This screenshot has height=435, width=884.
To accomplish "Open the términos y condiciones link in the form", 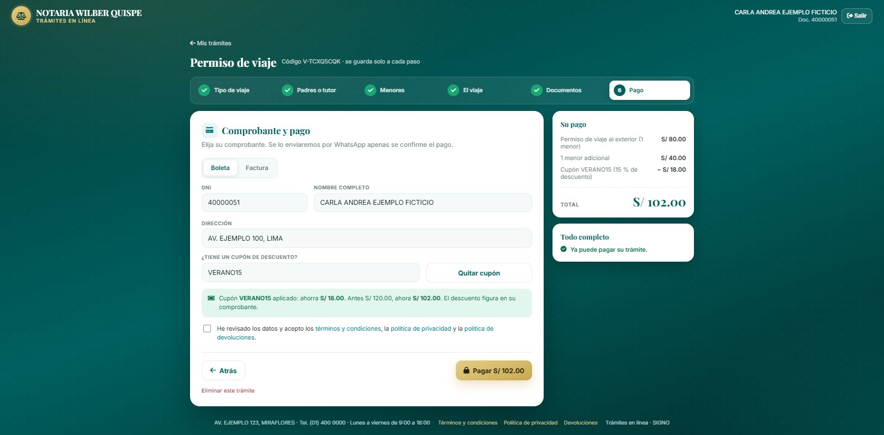I will pos(348,328).
